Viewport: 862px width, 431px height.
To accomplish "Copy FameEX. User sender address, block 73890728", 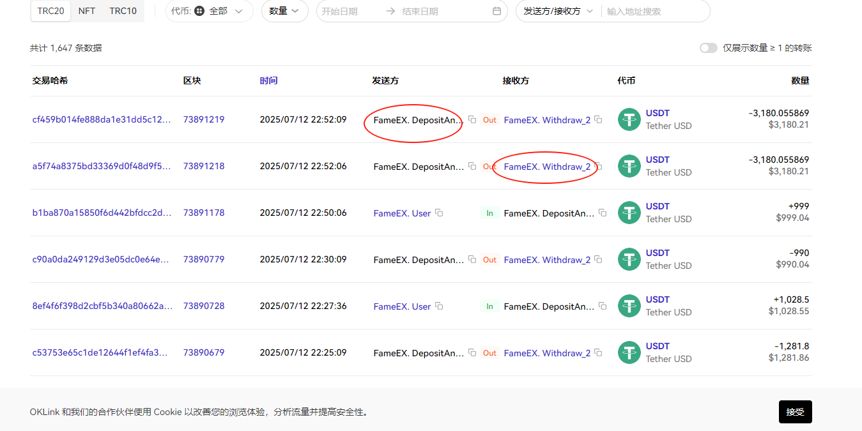I will click(439, 306).
